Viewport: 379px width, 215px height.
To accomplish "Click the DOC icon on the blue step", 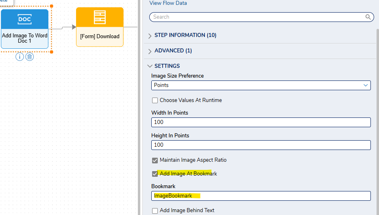I will point(25,19).
